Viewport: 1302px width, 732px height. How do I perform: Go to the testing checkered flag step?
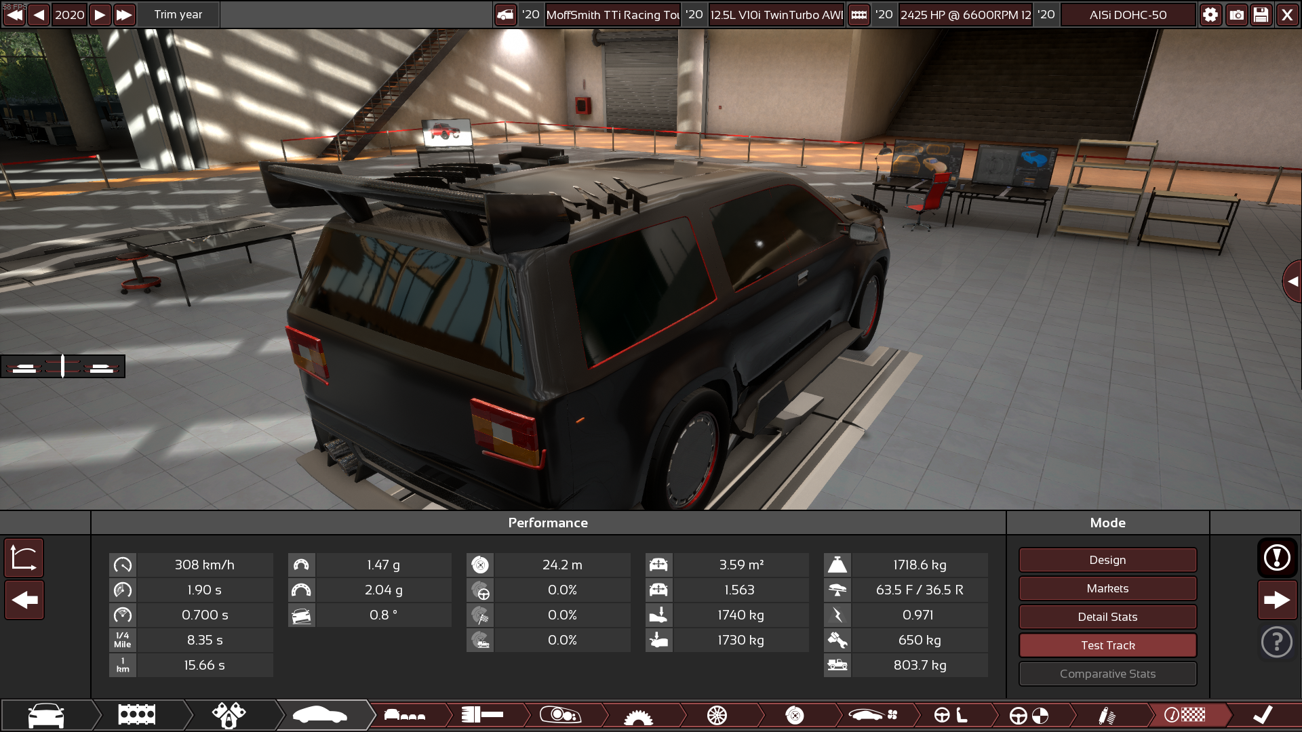(1185, 715)
